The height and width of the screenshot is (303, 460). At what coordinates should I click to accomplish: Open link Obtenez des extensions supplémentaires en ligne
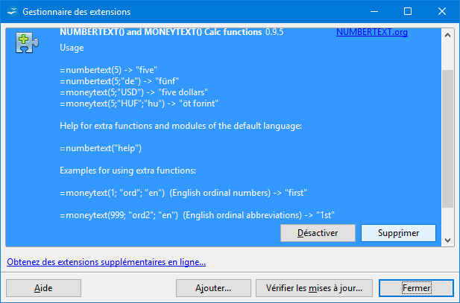106,262
